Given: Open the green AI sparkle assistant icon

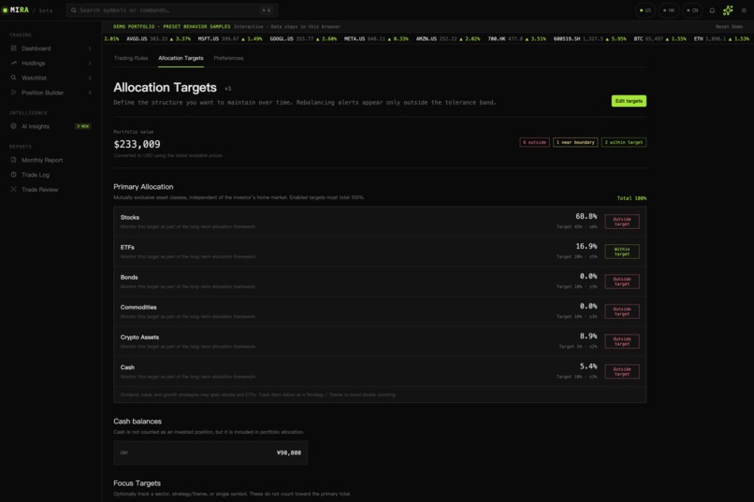Looking at the screenshot, I should pos(728,10).
